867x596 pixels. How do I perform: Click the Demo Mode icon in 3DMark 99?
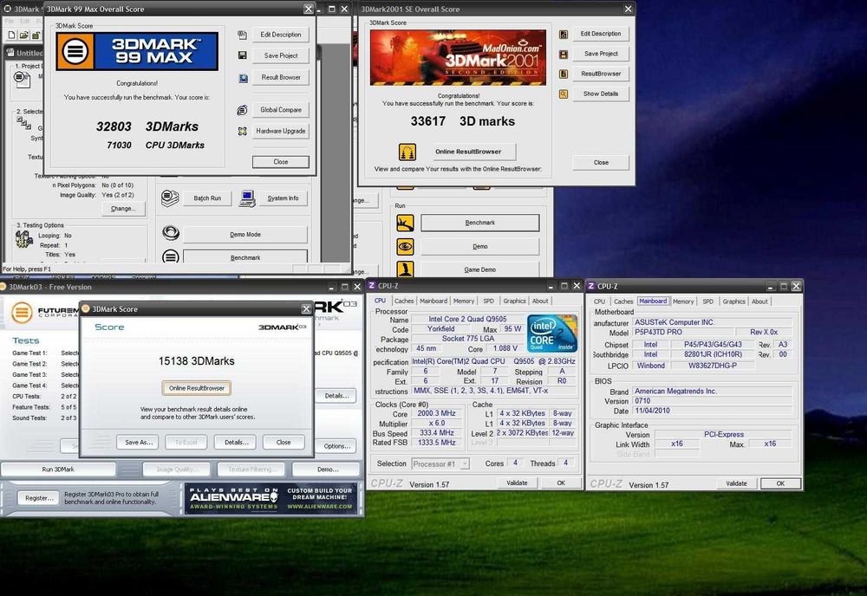[171, 234]
